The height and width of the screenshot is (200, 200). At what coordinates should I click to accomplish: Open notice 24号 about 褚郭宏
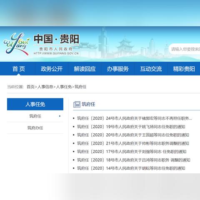tap(134, 118)
